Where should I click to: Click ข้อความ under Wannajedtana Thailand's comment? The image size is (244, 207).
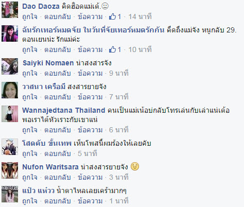click(x=90, y=130)
